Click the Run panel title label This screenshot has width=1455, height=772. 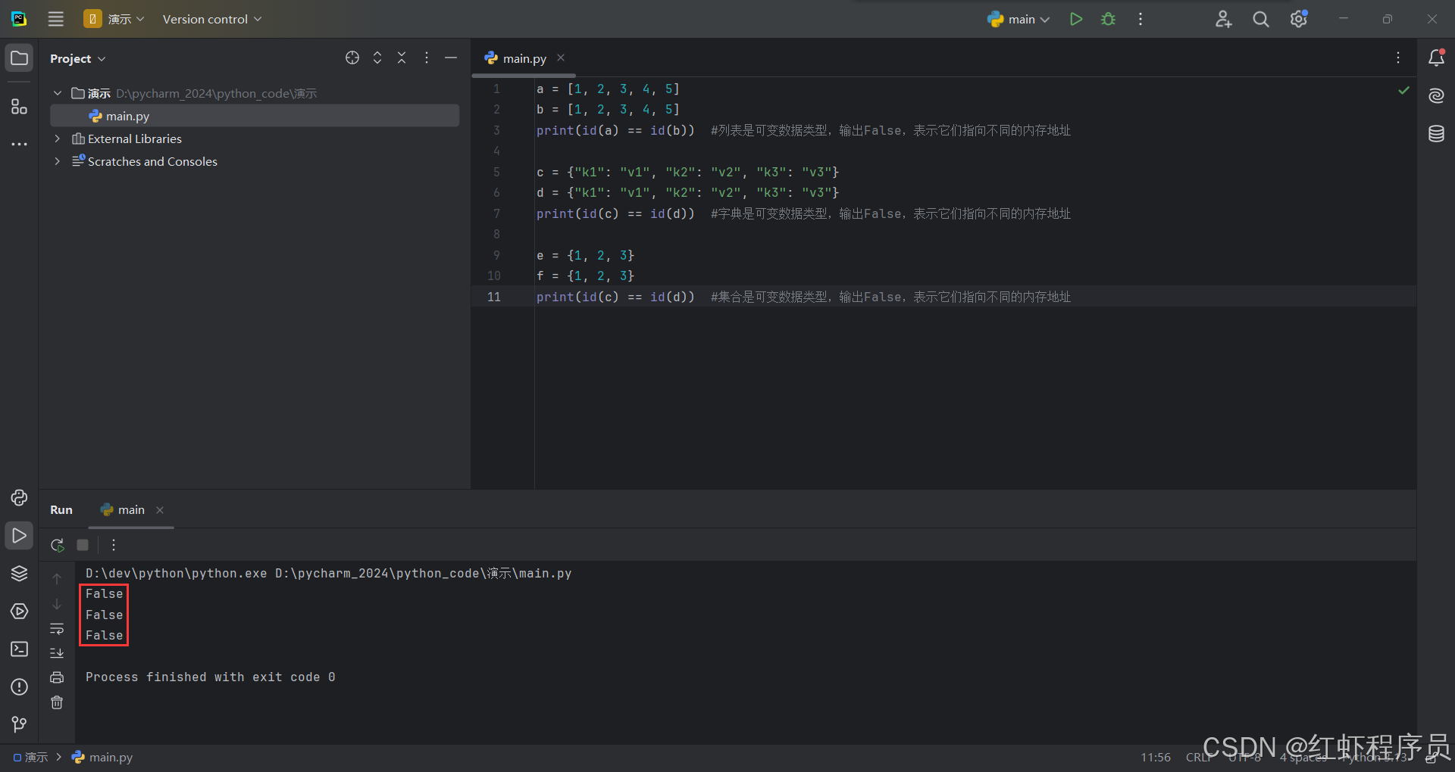pyautogui.click(x=61, y=510)
